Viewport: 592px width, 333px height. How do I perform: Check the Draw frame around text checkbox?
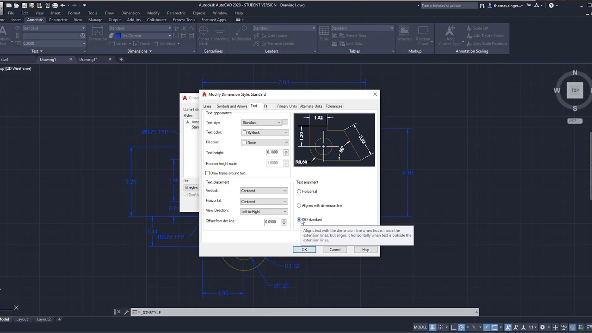click(x=208, y=173)
